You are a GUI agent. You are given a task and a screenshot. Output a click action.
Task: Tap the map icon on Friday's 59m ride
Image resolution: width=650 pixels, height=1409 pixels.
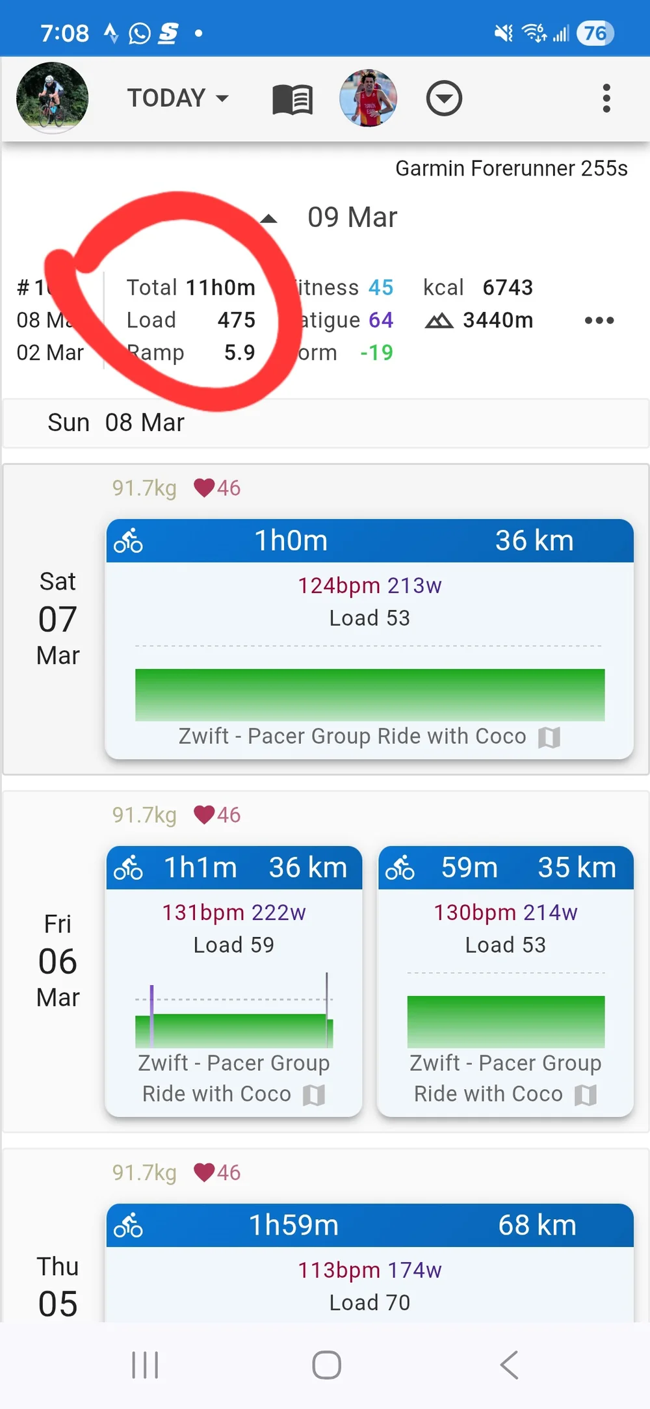(586, 1095)
